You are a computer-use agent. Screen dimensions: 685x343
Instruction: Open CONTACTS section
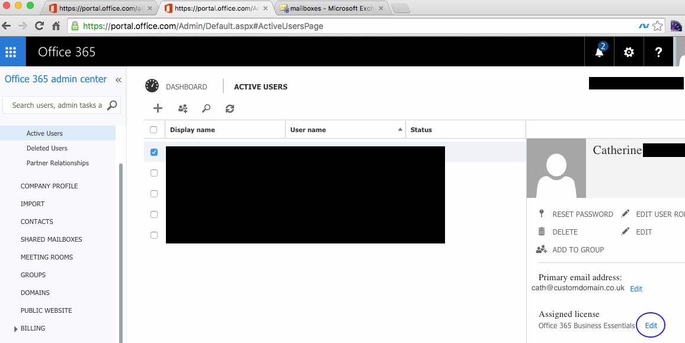(37, 222)
